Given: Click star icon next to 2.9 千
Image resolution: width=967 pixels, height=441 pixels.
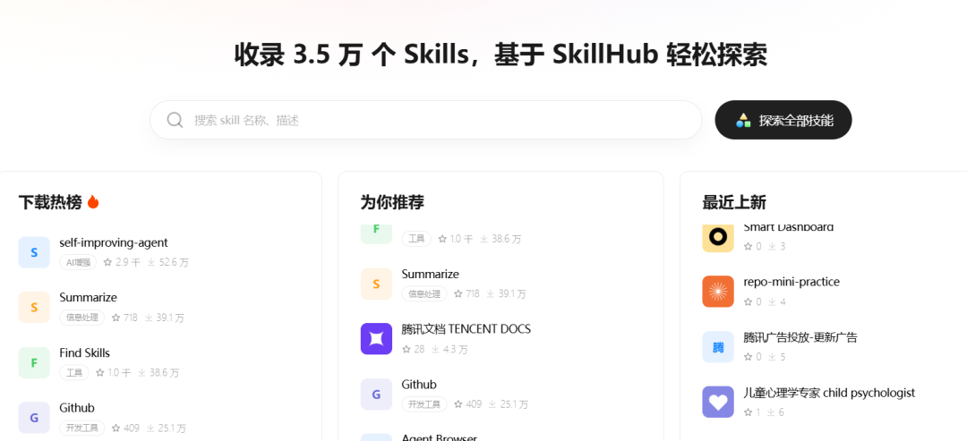Looking at the screenshot, I should [x=108, y=262].
